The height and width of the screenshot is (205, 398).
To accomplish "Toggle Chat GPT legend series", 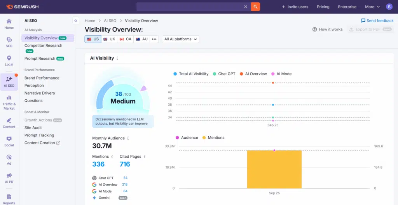I will (224, 74).
